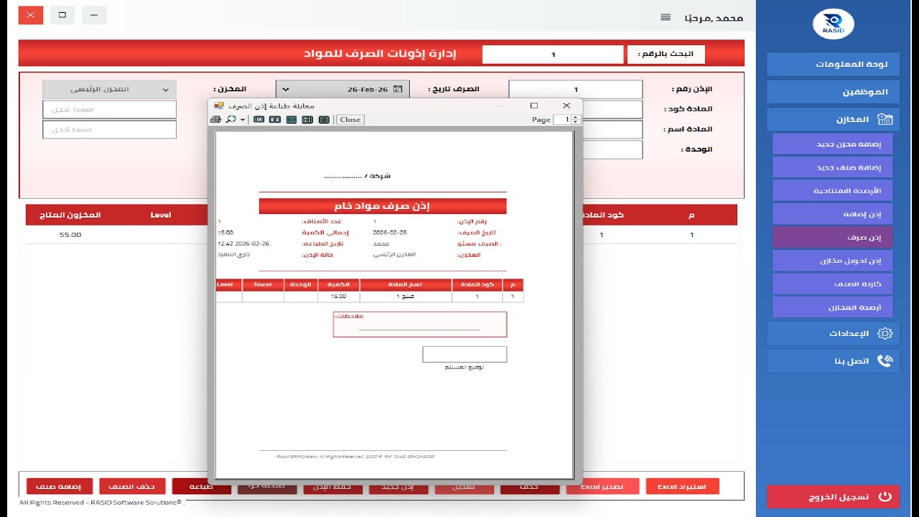
Task: Go to الأرصدة الافتتاحية opening balances
Action: [833, 190]
